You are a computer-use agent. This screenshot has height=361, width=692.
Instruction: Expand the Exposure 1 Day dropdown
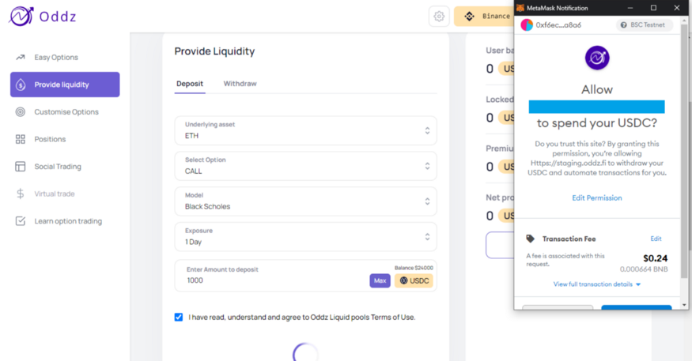click(x=305, y=237)
